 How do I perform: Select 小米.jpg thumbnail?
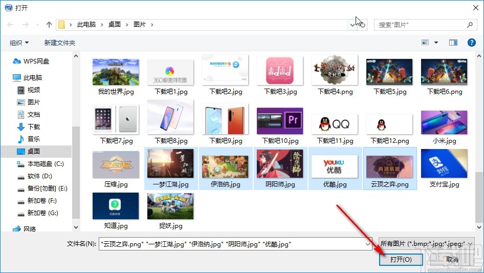tap(444, 122)
